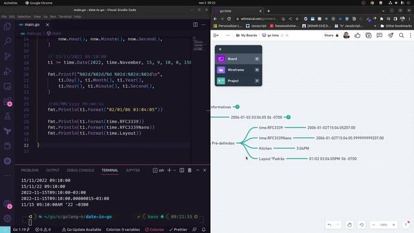The image size is (414, 233).
Task: Open the Run and Debug view
Action: 7,71
